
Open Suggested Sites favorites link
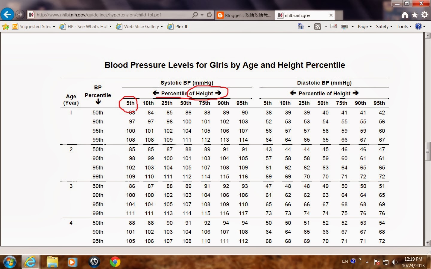point(34,27)
